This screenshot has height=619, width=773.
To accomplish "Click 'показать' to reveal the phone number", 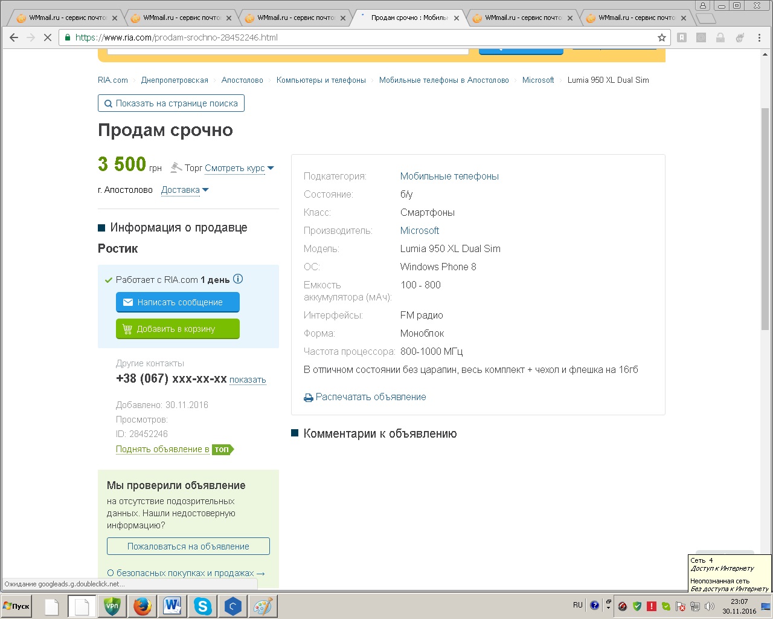I will pyautogui.click(x=248, y=380).
